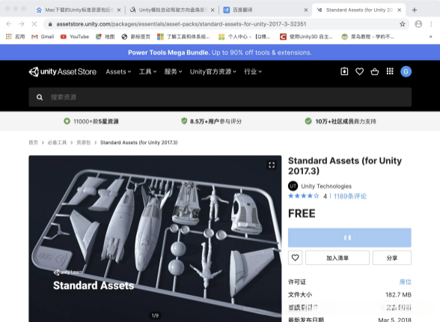The height and width of the screenshot is (322, 440).
Task: Open 菜鸟教程 bookmark
Action: (367, 37)
